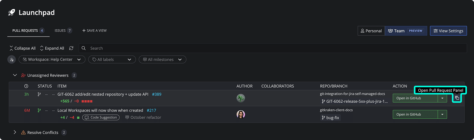Viewport: 474px width, 140px height.
Task: Click the Launchpad rocket icon
Action: coord(12,12)
